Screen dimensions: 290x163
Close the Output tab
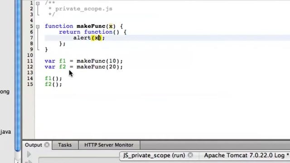(47, 145)
